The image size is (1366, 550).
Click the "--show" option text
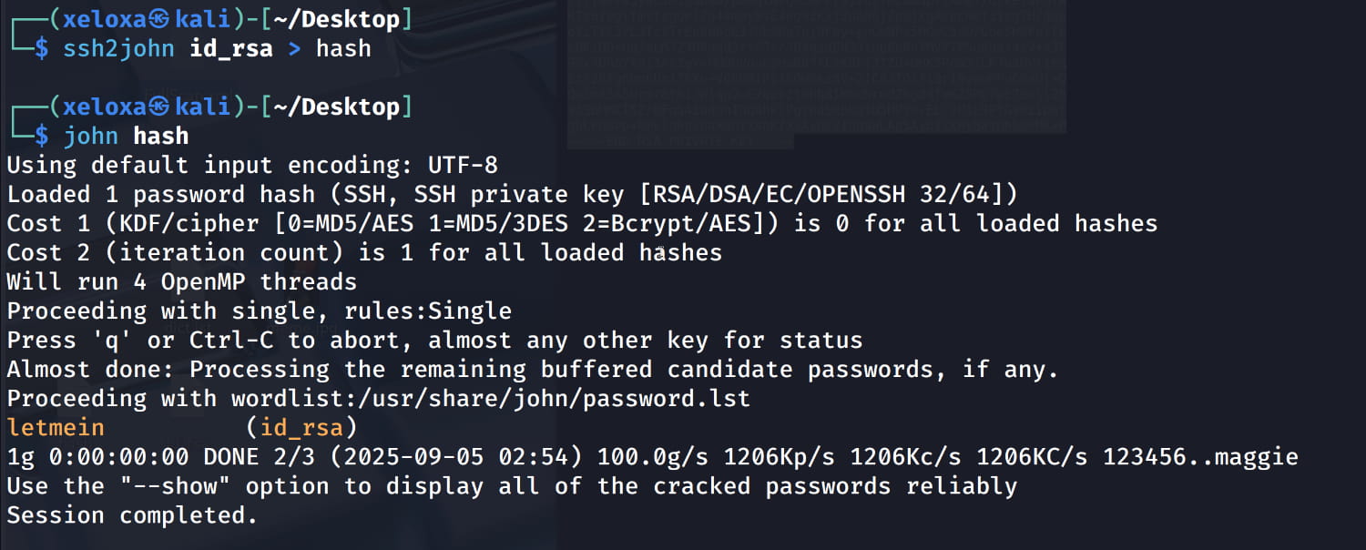point(182,486)
